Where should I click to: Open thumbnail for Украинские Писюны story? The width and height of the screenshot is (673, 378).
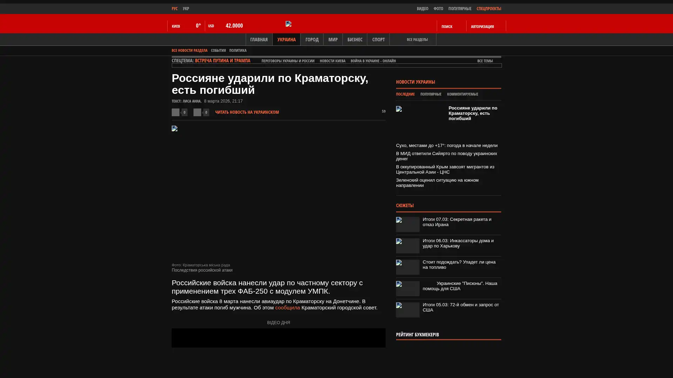408,288
